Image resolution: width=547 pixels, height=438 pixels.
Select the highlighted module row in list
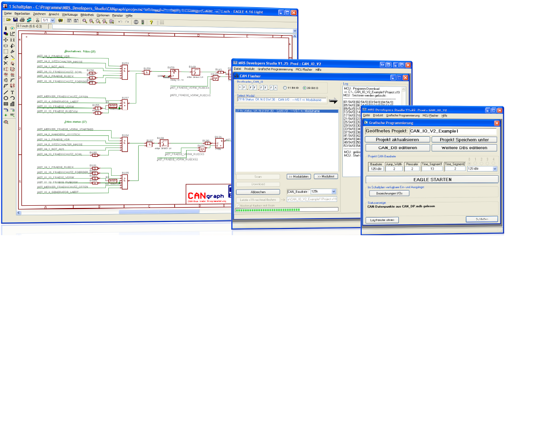pos(287,111)
